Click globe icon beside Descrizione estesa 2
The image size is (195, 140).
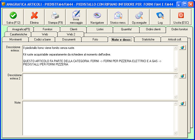click(183, 76)
